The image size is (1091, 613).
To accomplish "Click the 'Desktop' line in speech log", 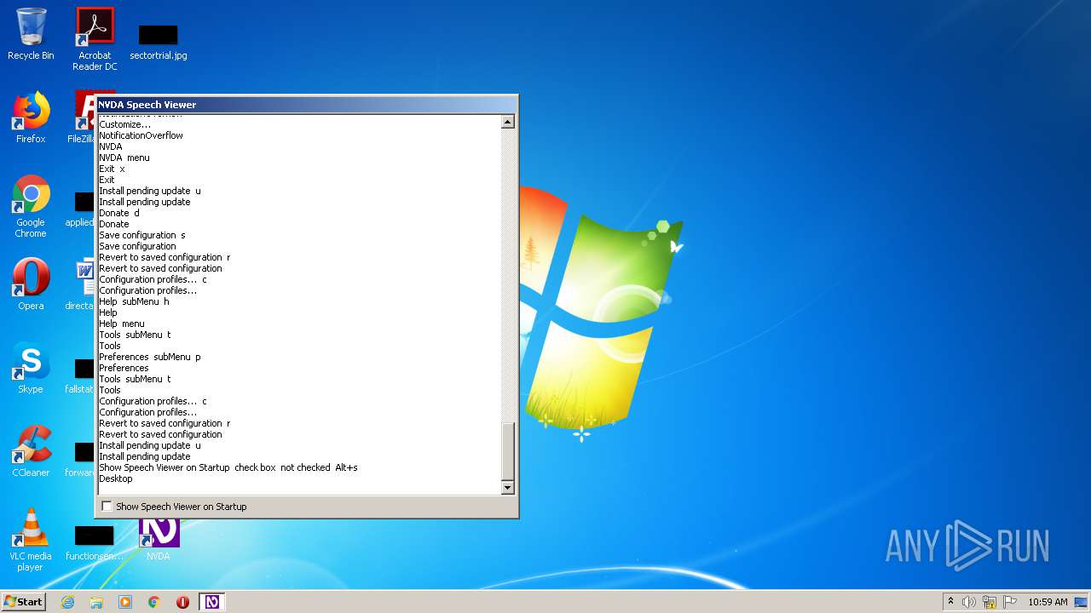I will tap(116, 478).
